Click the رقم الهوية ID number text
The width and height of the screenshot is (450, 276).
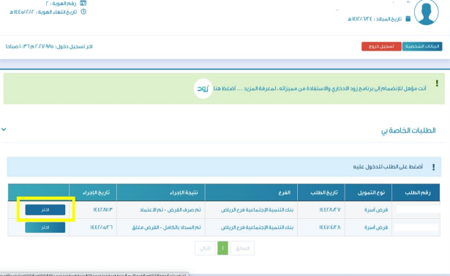click(61, 4)
